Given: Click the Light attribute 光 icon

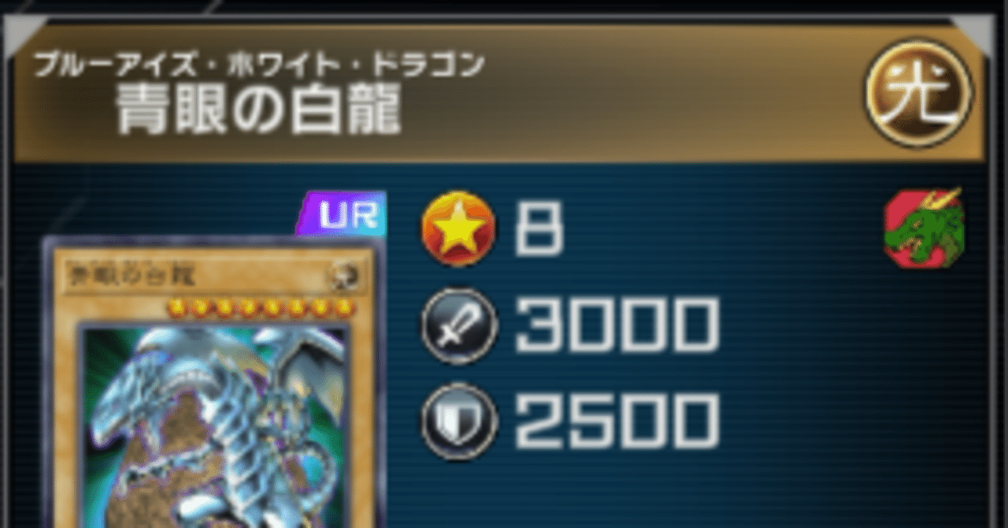Looking at the screenshot, I should pyautogui.click(x=920, y=93).
